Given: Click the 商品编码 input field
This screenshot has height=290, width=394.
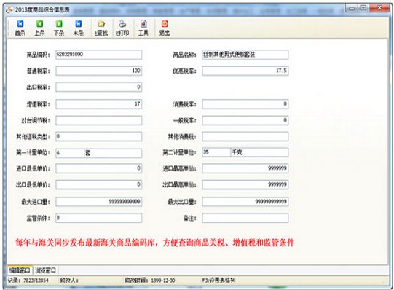Looking at the screenshot, I should point(99,55).
